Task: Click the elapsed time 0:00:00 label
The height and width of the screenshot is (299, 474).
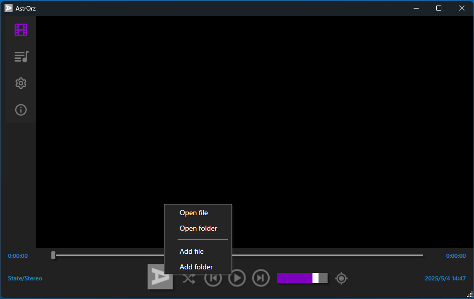Action: pos(18,256)
